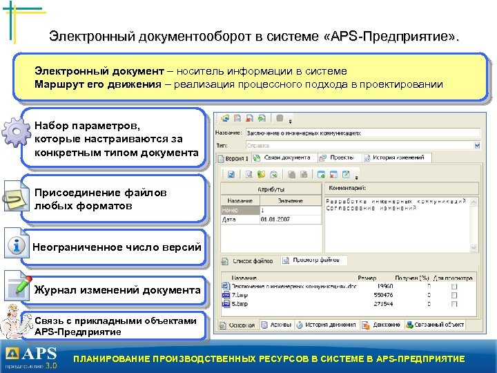Select the Дата attribute cell
497x373 pixels.
240,219
